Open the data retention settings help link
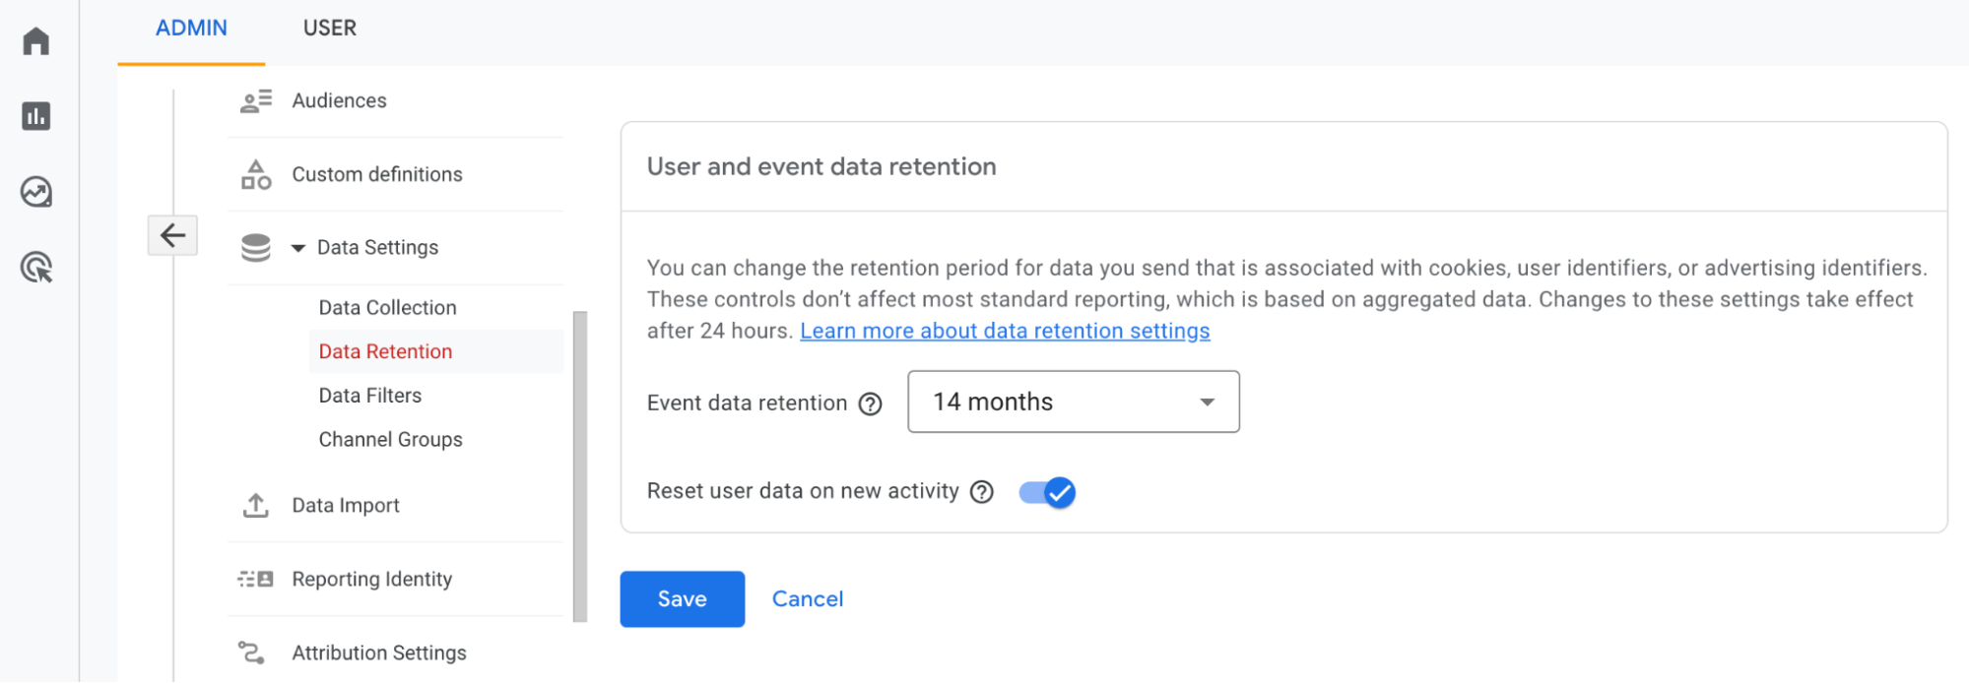The height and width of the screenshot is (683, 1969). click(1005, 331)
